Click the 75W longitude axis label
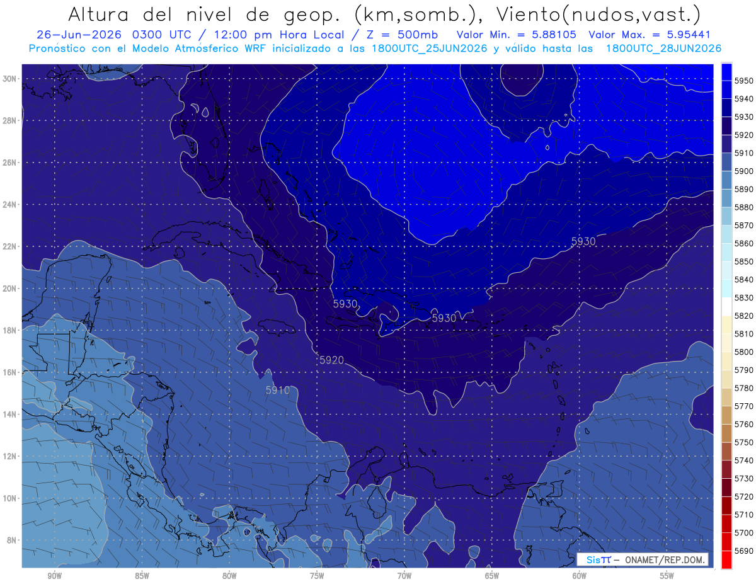 click(317, 576)
